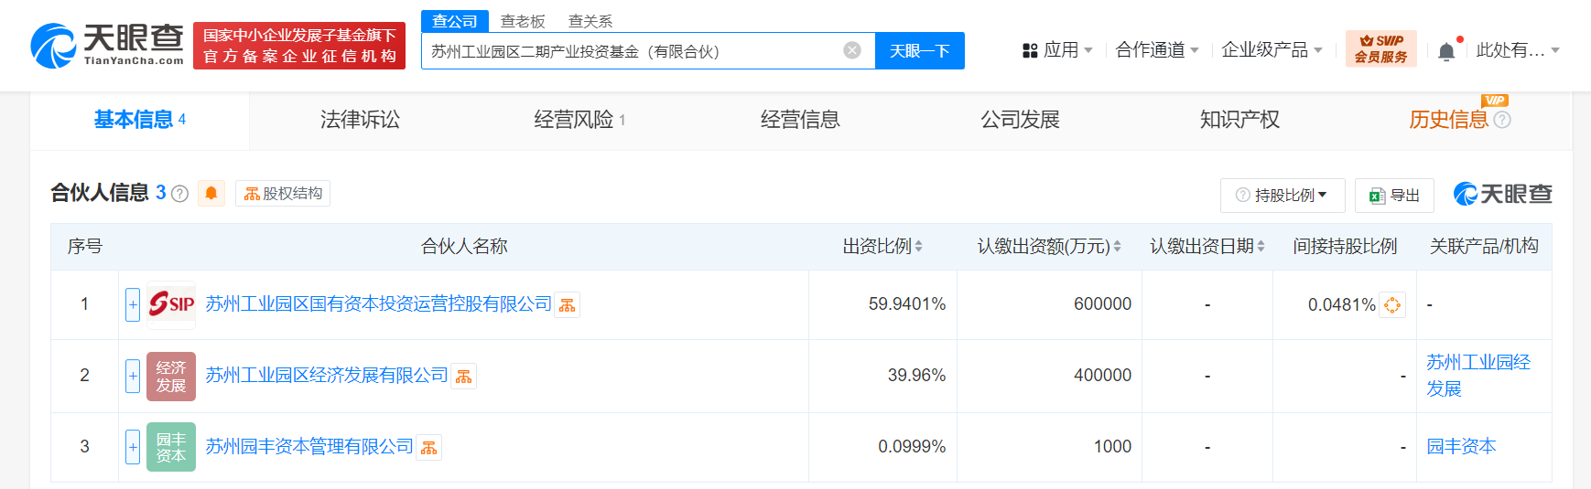The image size is (1591, 489).
Task: Click the TianYanCha logo
Action: point(107,45)
